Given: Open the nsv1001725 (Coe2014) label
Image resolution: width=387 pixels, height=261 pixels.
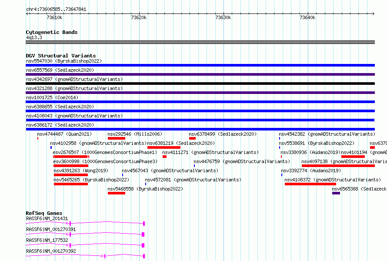Looking at the screenshot, I should click(52, 97).
